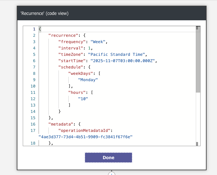217x175 pixels.
Task: Click the opening brace on line 1
Action: pos(40,29)
